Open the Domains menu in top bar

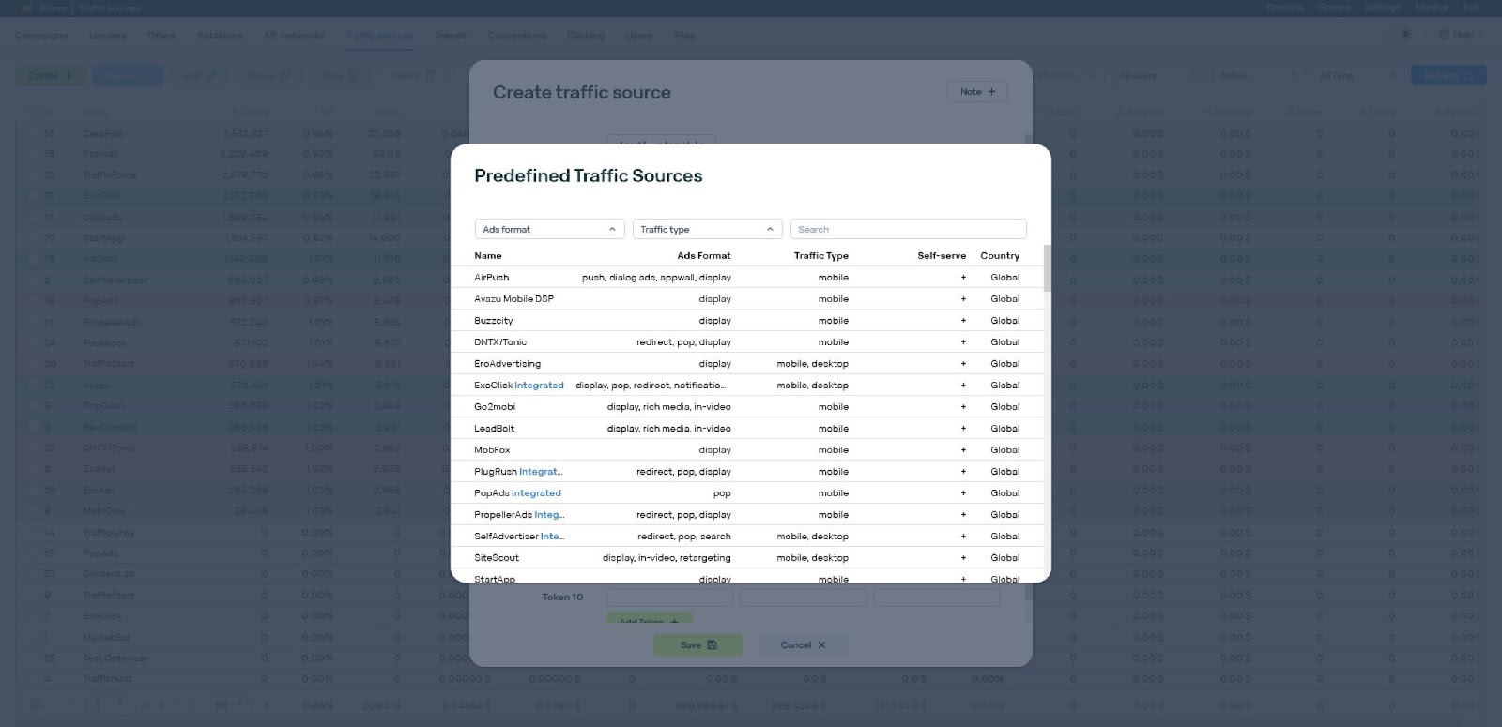click(1285, 8)
